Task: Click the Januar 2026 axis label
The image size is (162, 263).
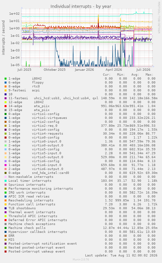Action: [84, 70]
